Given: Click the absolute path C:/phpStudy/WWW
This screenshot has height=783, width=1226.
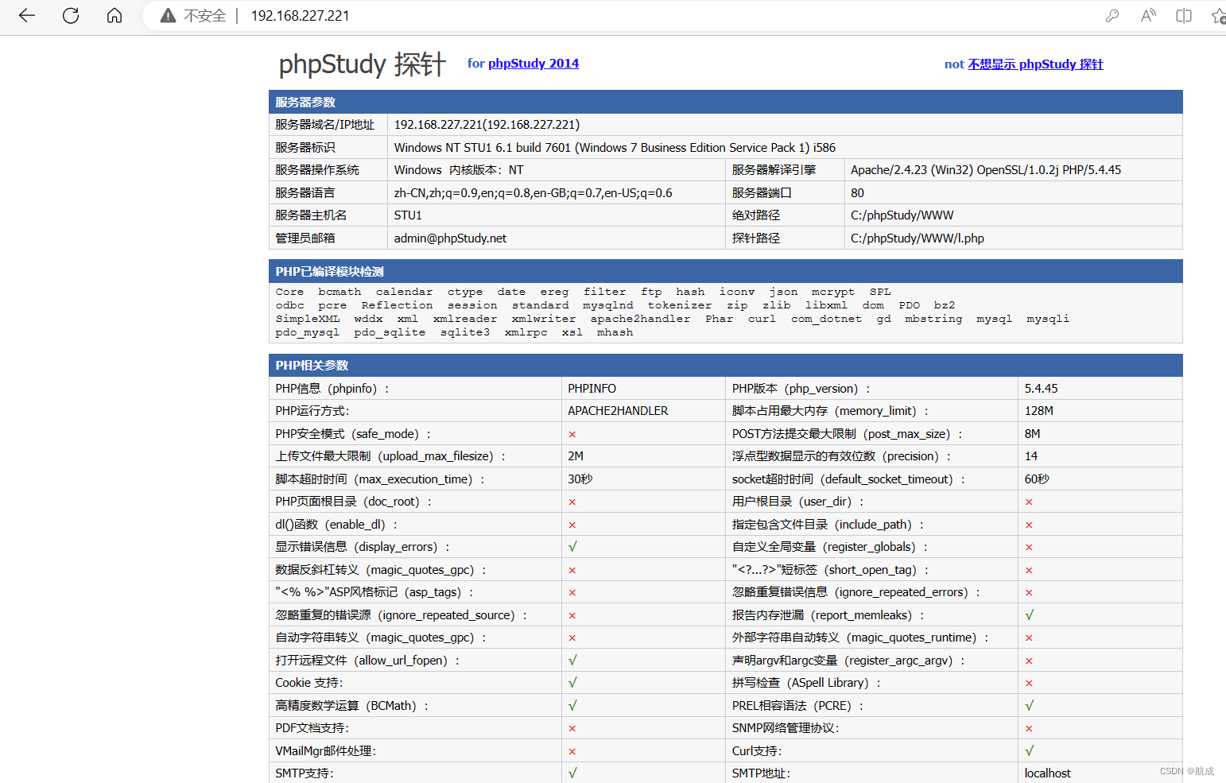Looking at the screenshot, I should 902,215.
